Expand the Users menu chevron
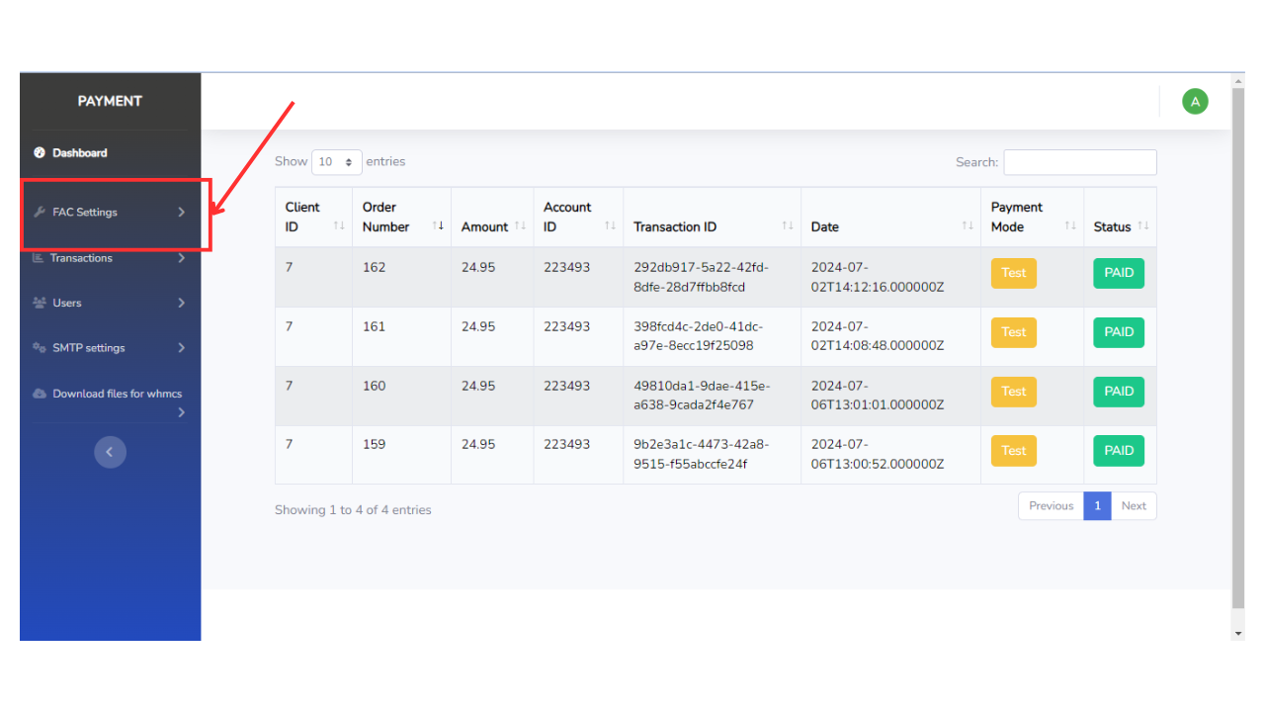1265x712 pixels. point(181,304)
